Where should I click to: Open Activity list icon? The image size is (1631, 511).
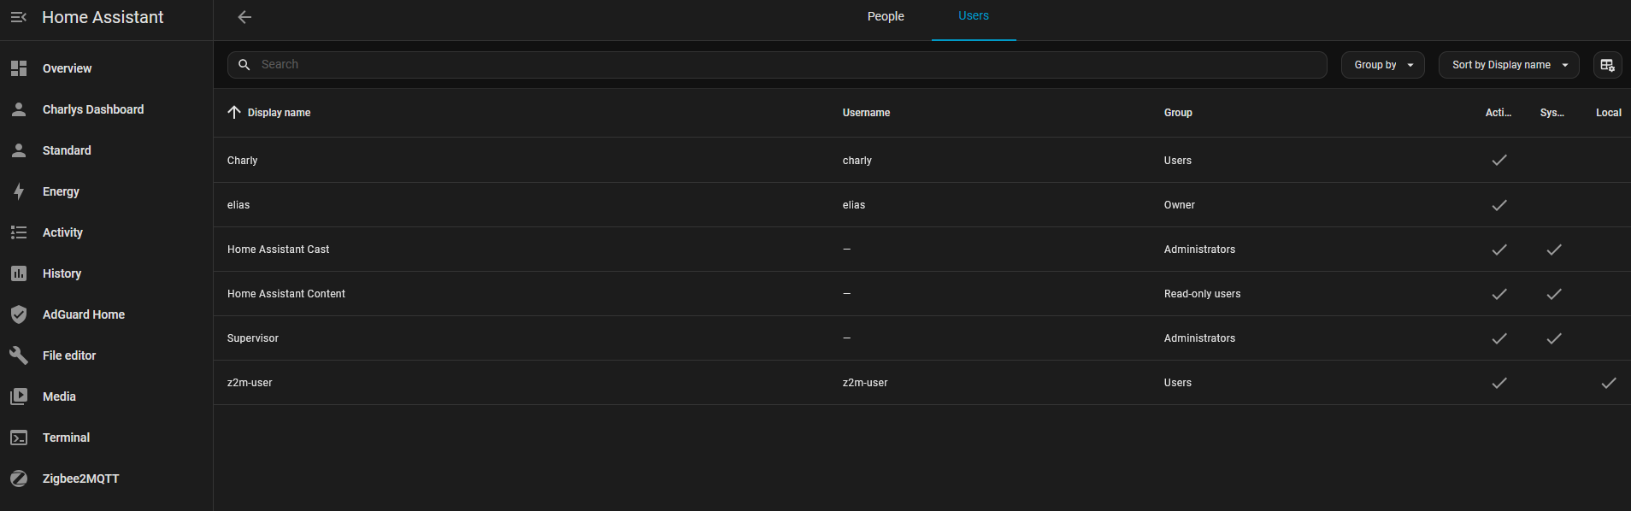pyautogui.click(x=19, y=232)
